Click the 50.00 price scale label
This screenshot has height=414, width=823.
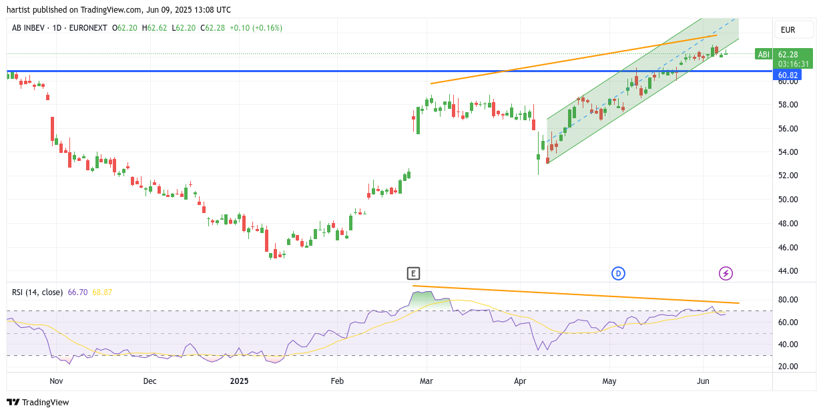click(x=788, y=200)
